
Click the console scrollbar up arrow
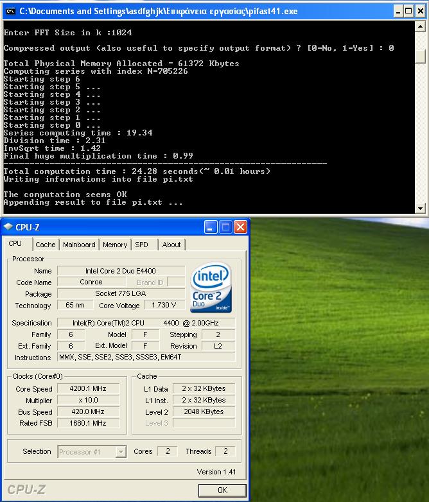420,26
